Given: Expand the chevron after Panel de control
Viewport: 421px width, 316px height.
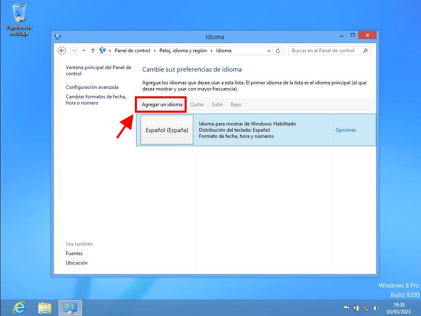Looking at the screenshot, I should (x=155, y=51).
